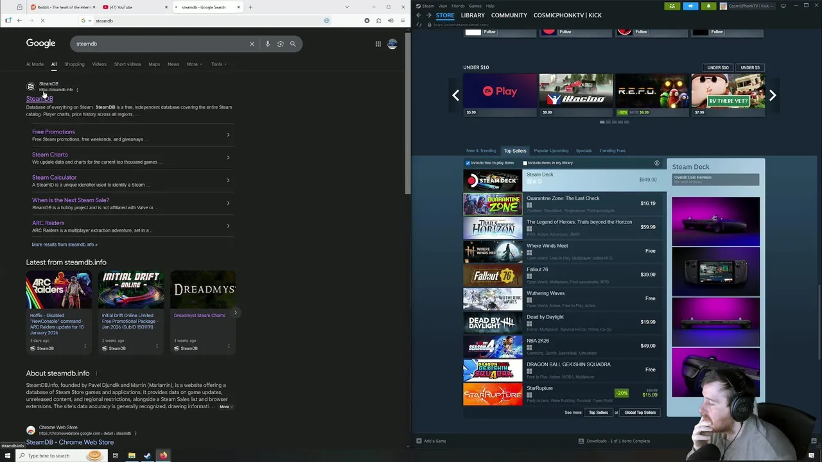822x462 pixels.
Task: Select the Specials tab in Steam store
Action: [x=584, y=151]
